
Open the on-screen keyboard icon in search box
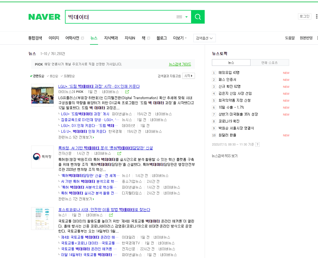pos(179,17)
